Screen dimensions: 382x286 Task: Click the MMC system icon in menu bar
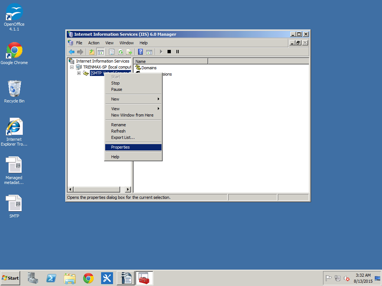pyautogui.click(x=71, y=43)
